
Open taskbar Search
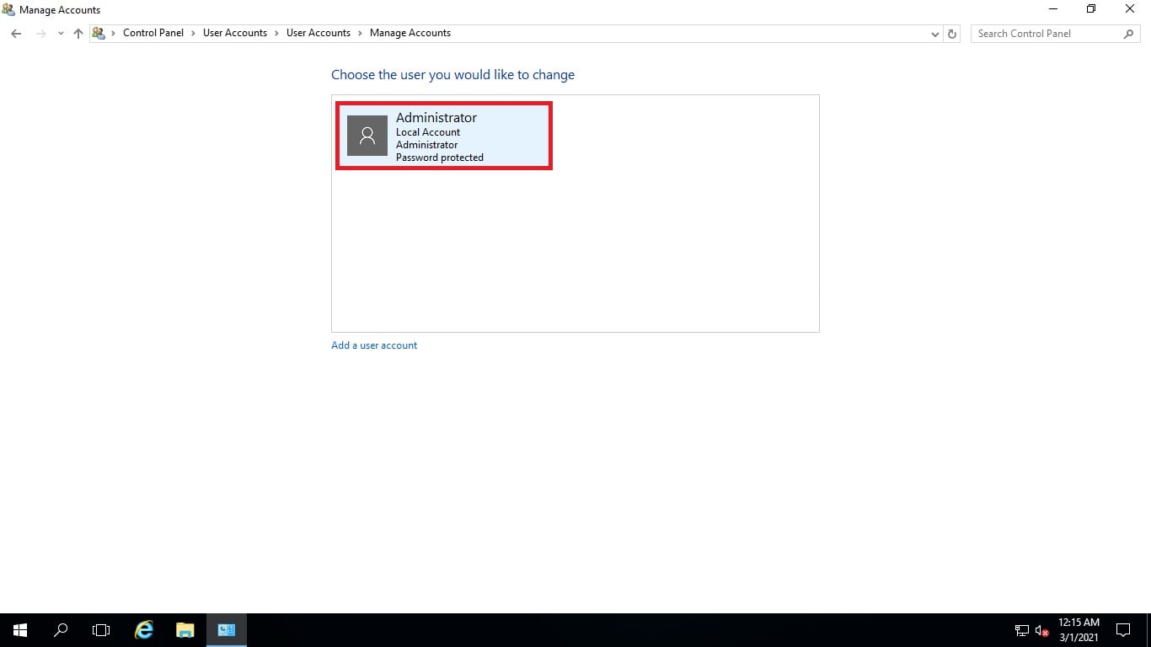point(61,630)
